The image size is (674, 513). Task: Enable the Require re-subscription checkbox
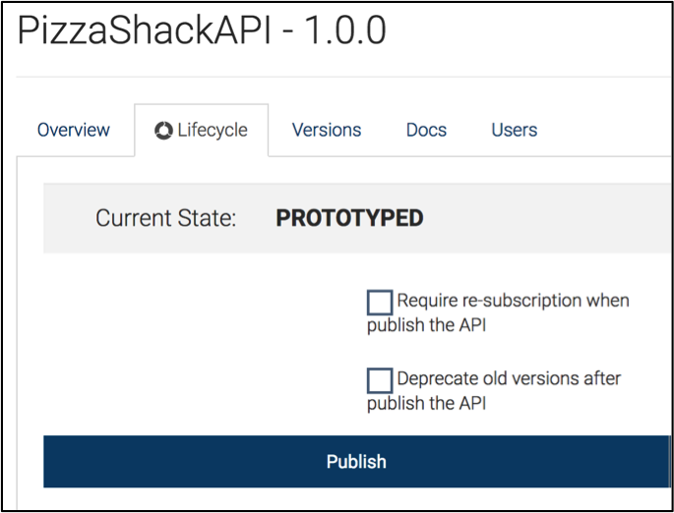pyautogui.click(x=380, y=303)
